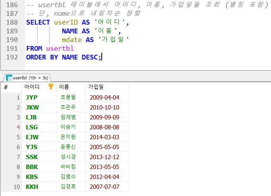Viewport: 271px width, 196px height.
Task: Select the JYP cell
Action: tap(39, 97)
